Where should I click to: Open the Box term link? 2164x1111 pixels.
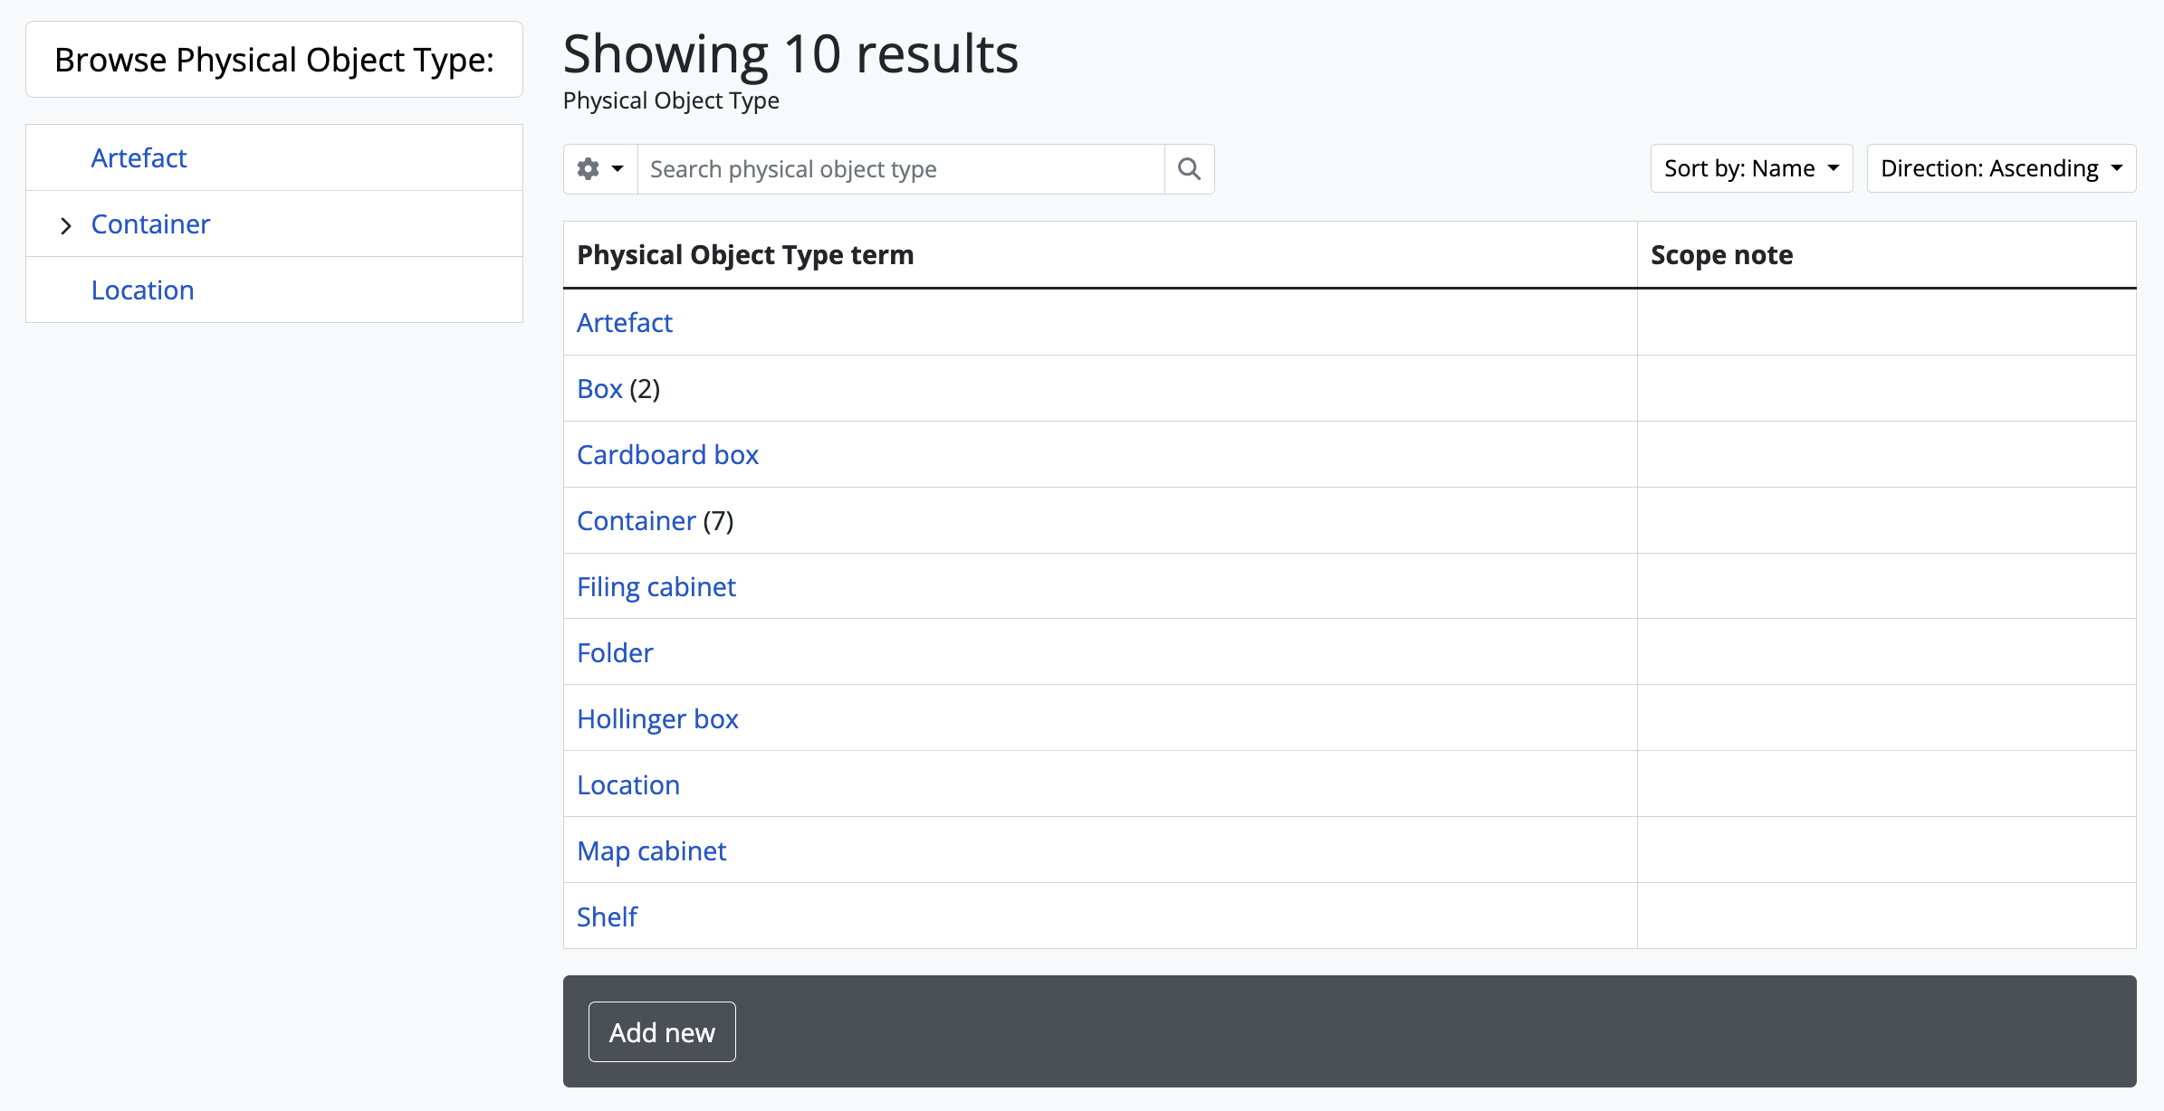pos(599,389)
